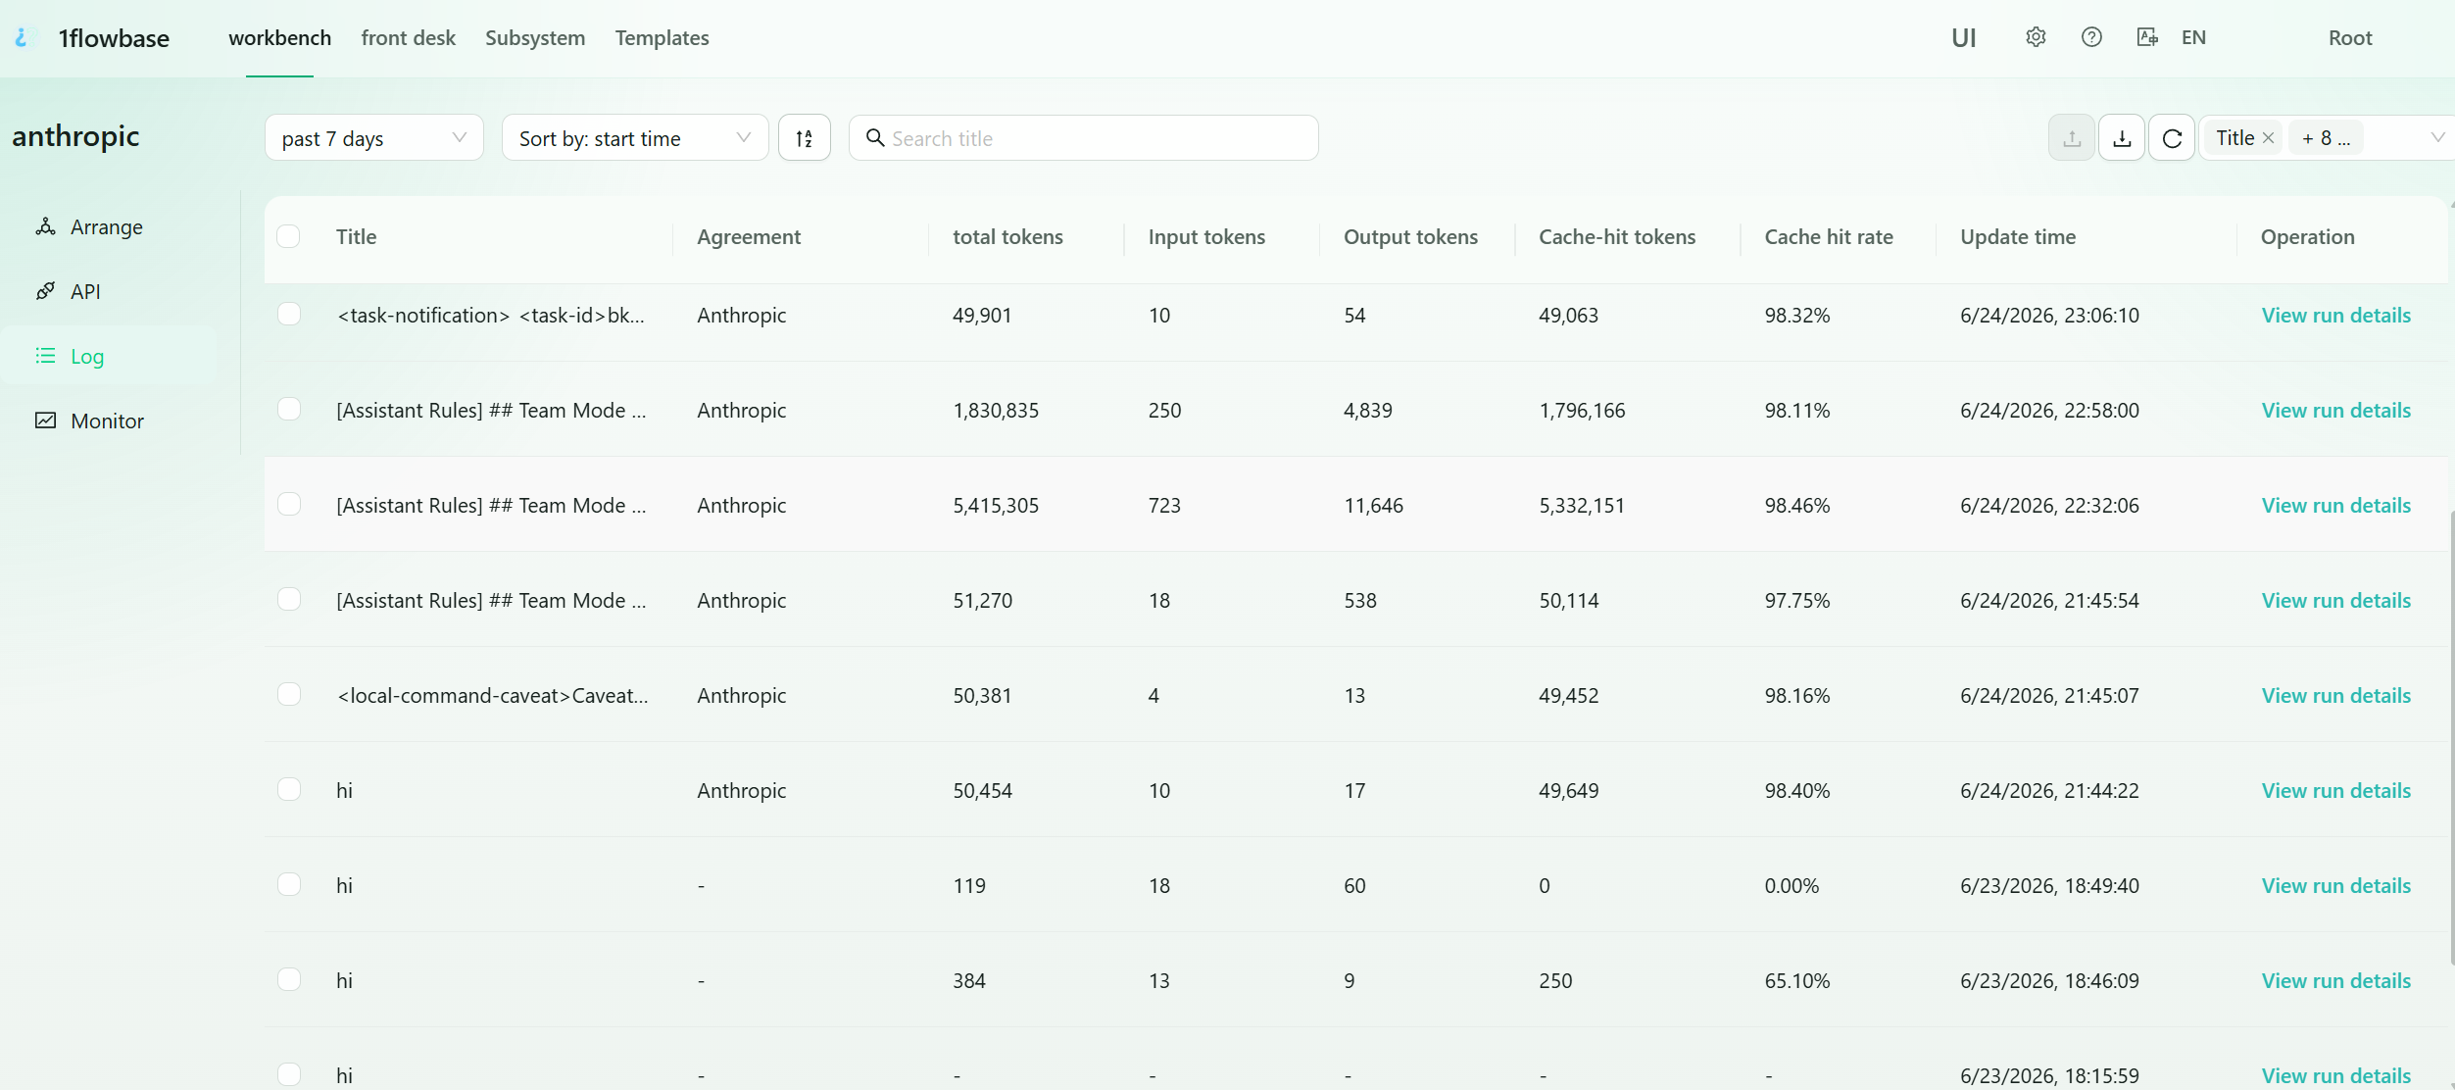Expand the visible columns selector dropdown
2455x1090 pixels.
pos(2436,138)
